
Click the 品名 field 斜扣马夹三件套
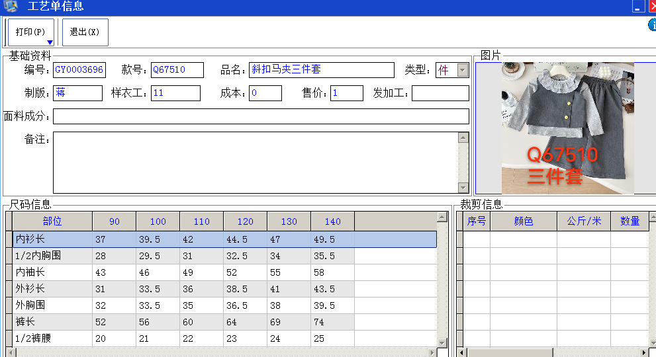(321, 70)
